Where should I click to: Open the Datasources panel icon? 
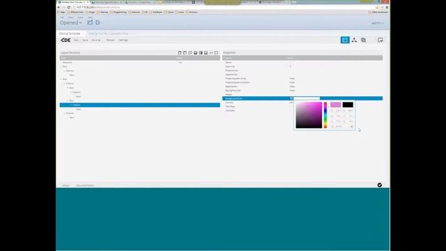[363, 40]
